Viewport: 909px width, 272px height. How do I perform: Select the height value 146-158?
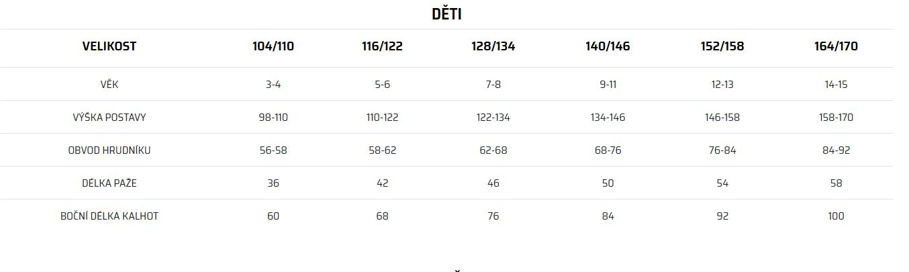722,118
